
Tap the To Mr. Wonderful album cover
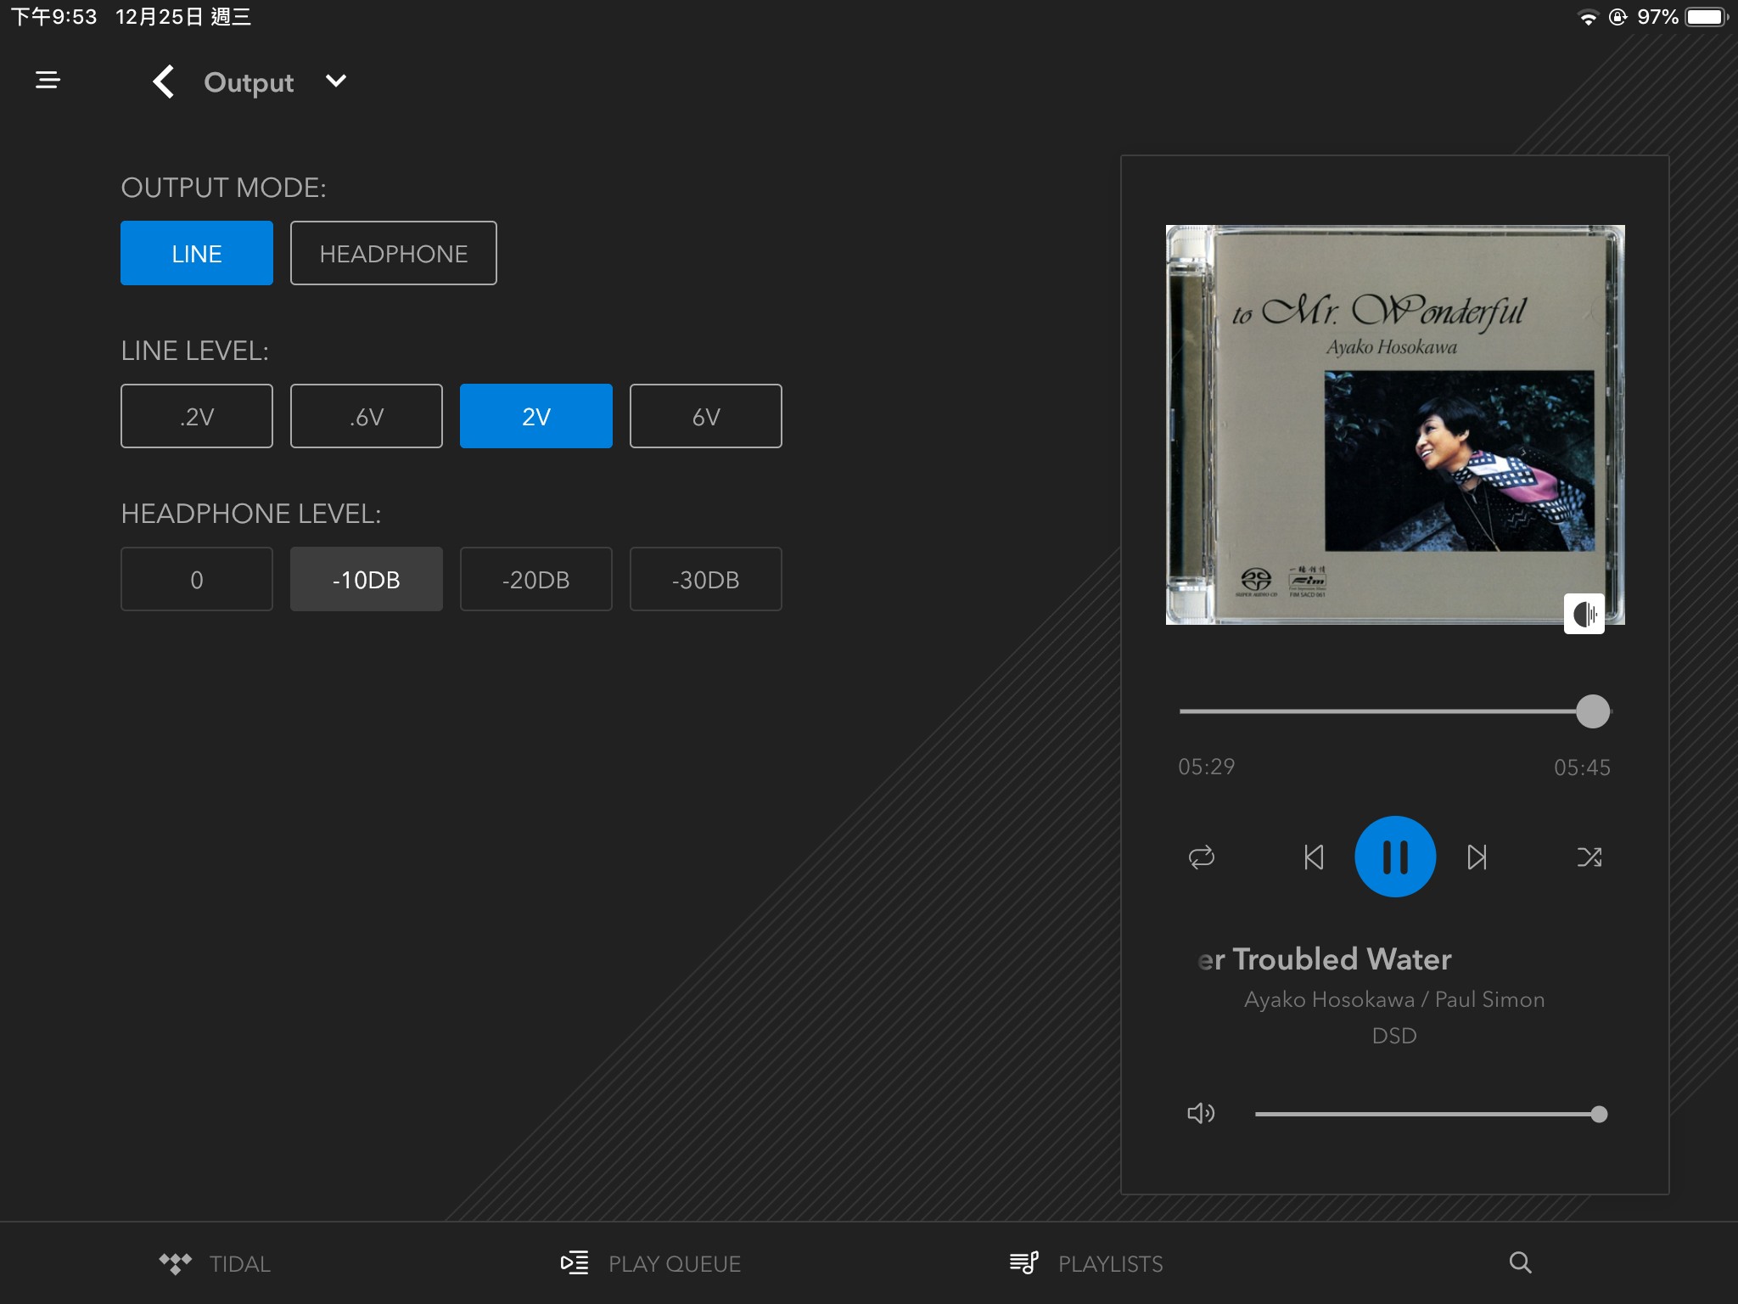(1395, 424)
